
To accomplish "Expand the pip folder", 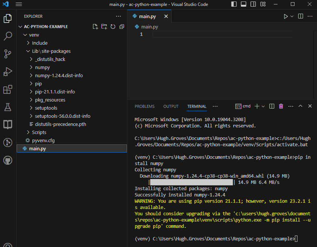I will (31, 83).
